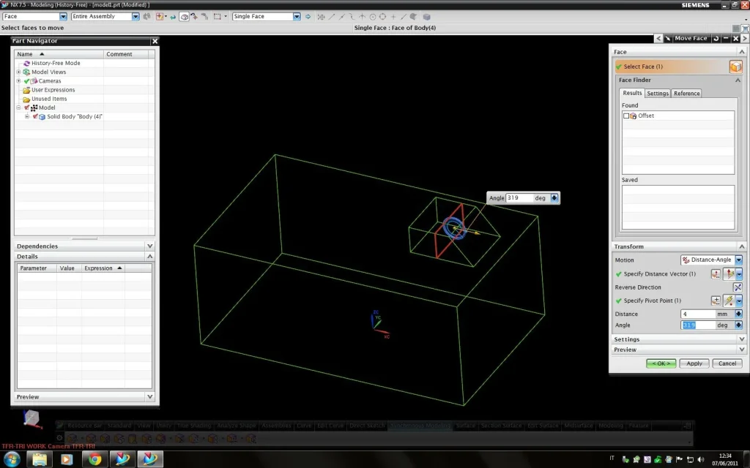750x468 pixels.
Task: Toggle visibility check of Solid Body "Body (4)"
Action: coord(35,116)
